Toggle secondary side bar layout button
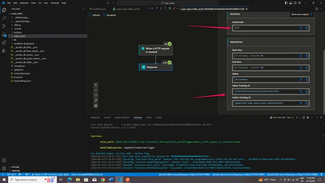This screenshot has height=183, width=325. 295,3
